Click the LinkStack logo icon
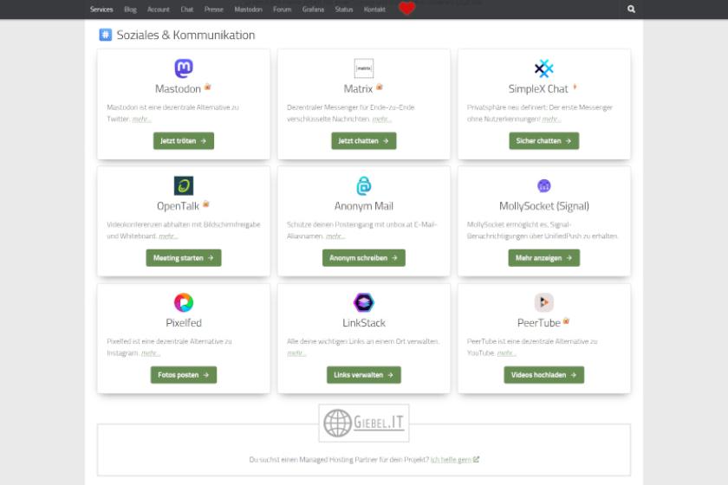728x485 pixels. 364,302
